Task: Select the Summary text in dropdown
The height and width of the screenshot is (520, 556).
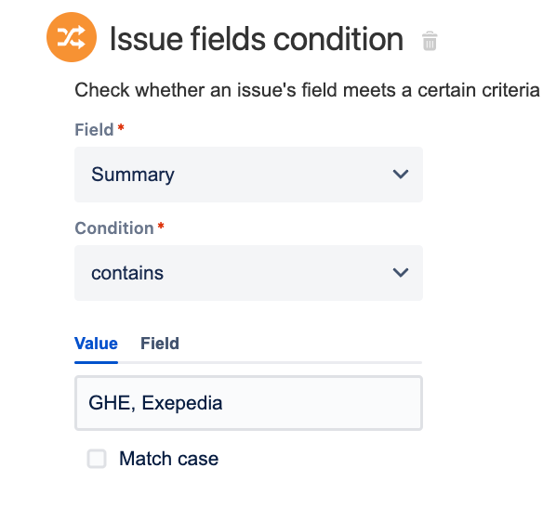Action: (x=133, y=175)
